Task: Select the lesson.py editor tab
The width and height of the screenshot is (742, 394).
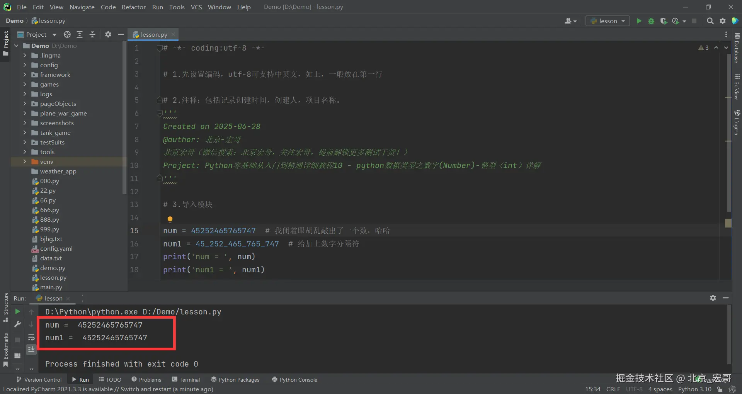Action: 154,34
